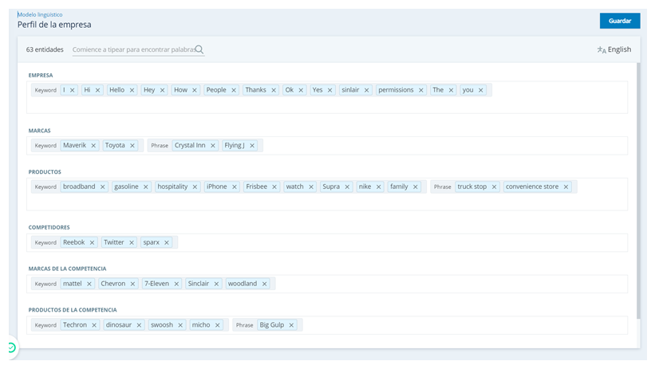The image size is (651, 365).
Task: Remove the broadband product keyword
Action: 103,186
